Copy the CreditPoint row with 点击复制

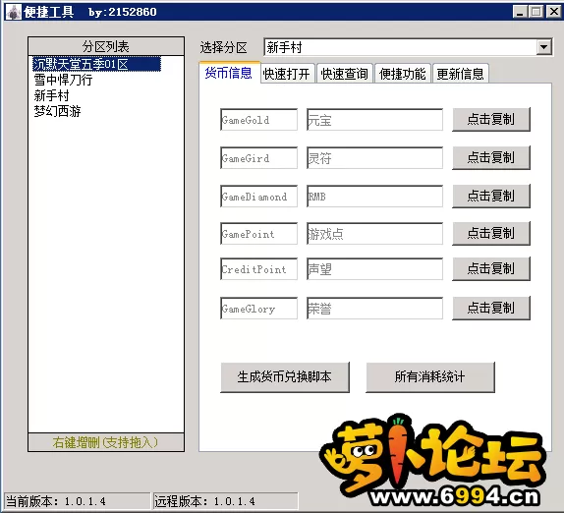491,268
